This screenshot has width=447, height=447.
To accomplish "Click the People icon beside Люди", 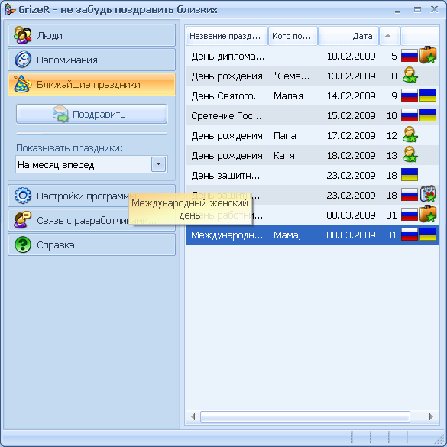I will tap(22, 35).
